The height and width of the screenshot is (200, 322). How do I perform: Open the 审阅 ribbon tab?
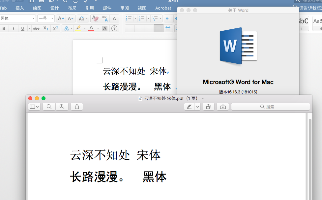125,8
